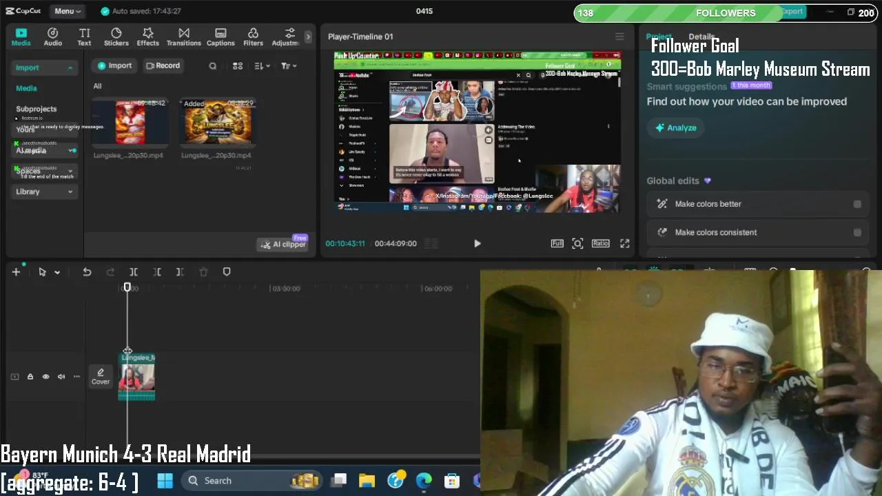Open the media filter dropdown
Screen dimensions: 882x496
pyautogui.click(x=288, y=66)
